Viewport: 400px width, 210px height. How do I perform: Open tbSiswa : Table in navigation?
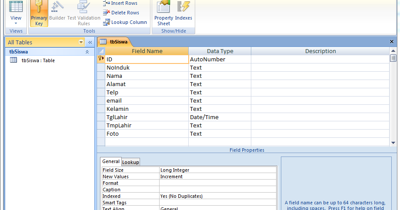pyautogui.click(x=38, y=60)
